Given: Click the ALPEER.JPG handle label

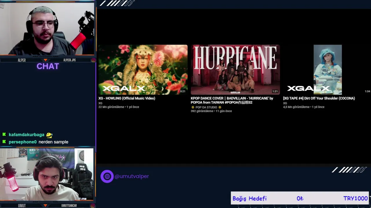Looking at the screenshot, I should (x=70, y=60).
